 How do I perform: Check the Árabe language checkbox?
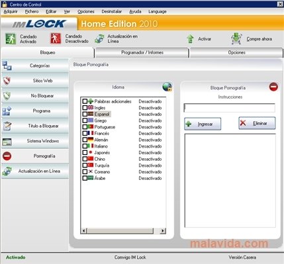click(x=85, y=178)
